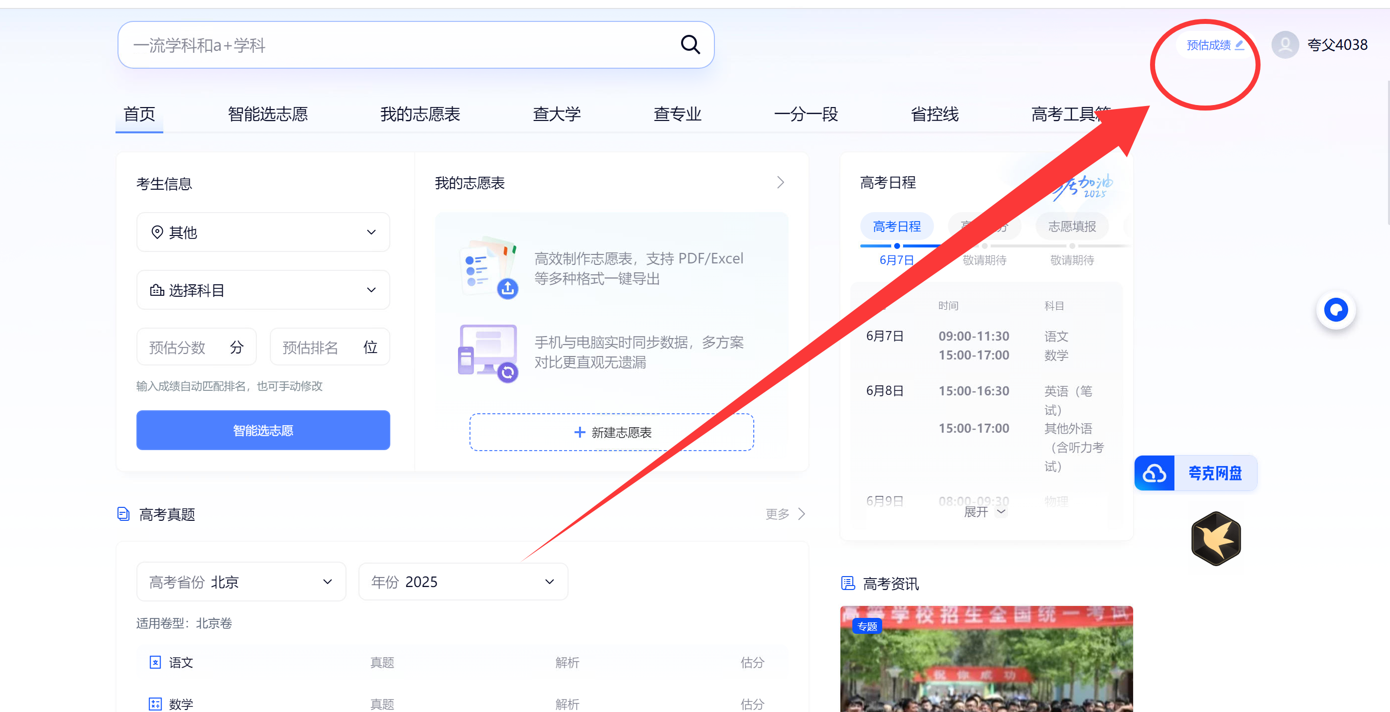This screenshot has width=1390, height=712.
Task: Click the 预估分数 input field
Action: tap(197, 347)
